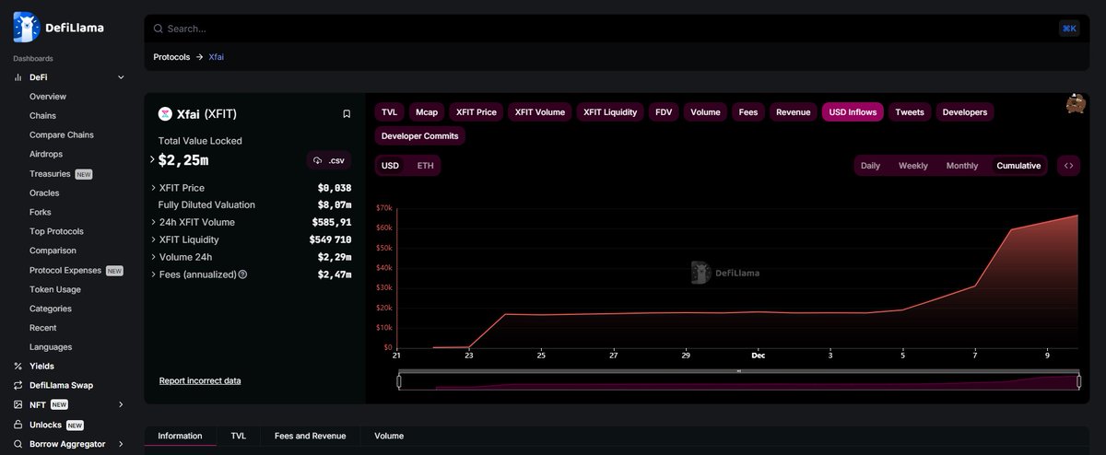Open the Volume tab below chart

[389, 436]
